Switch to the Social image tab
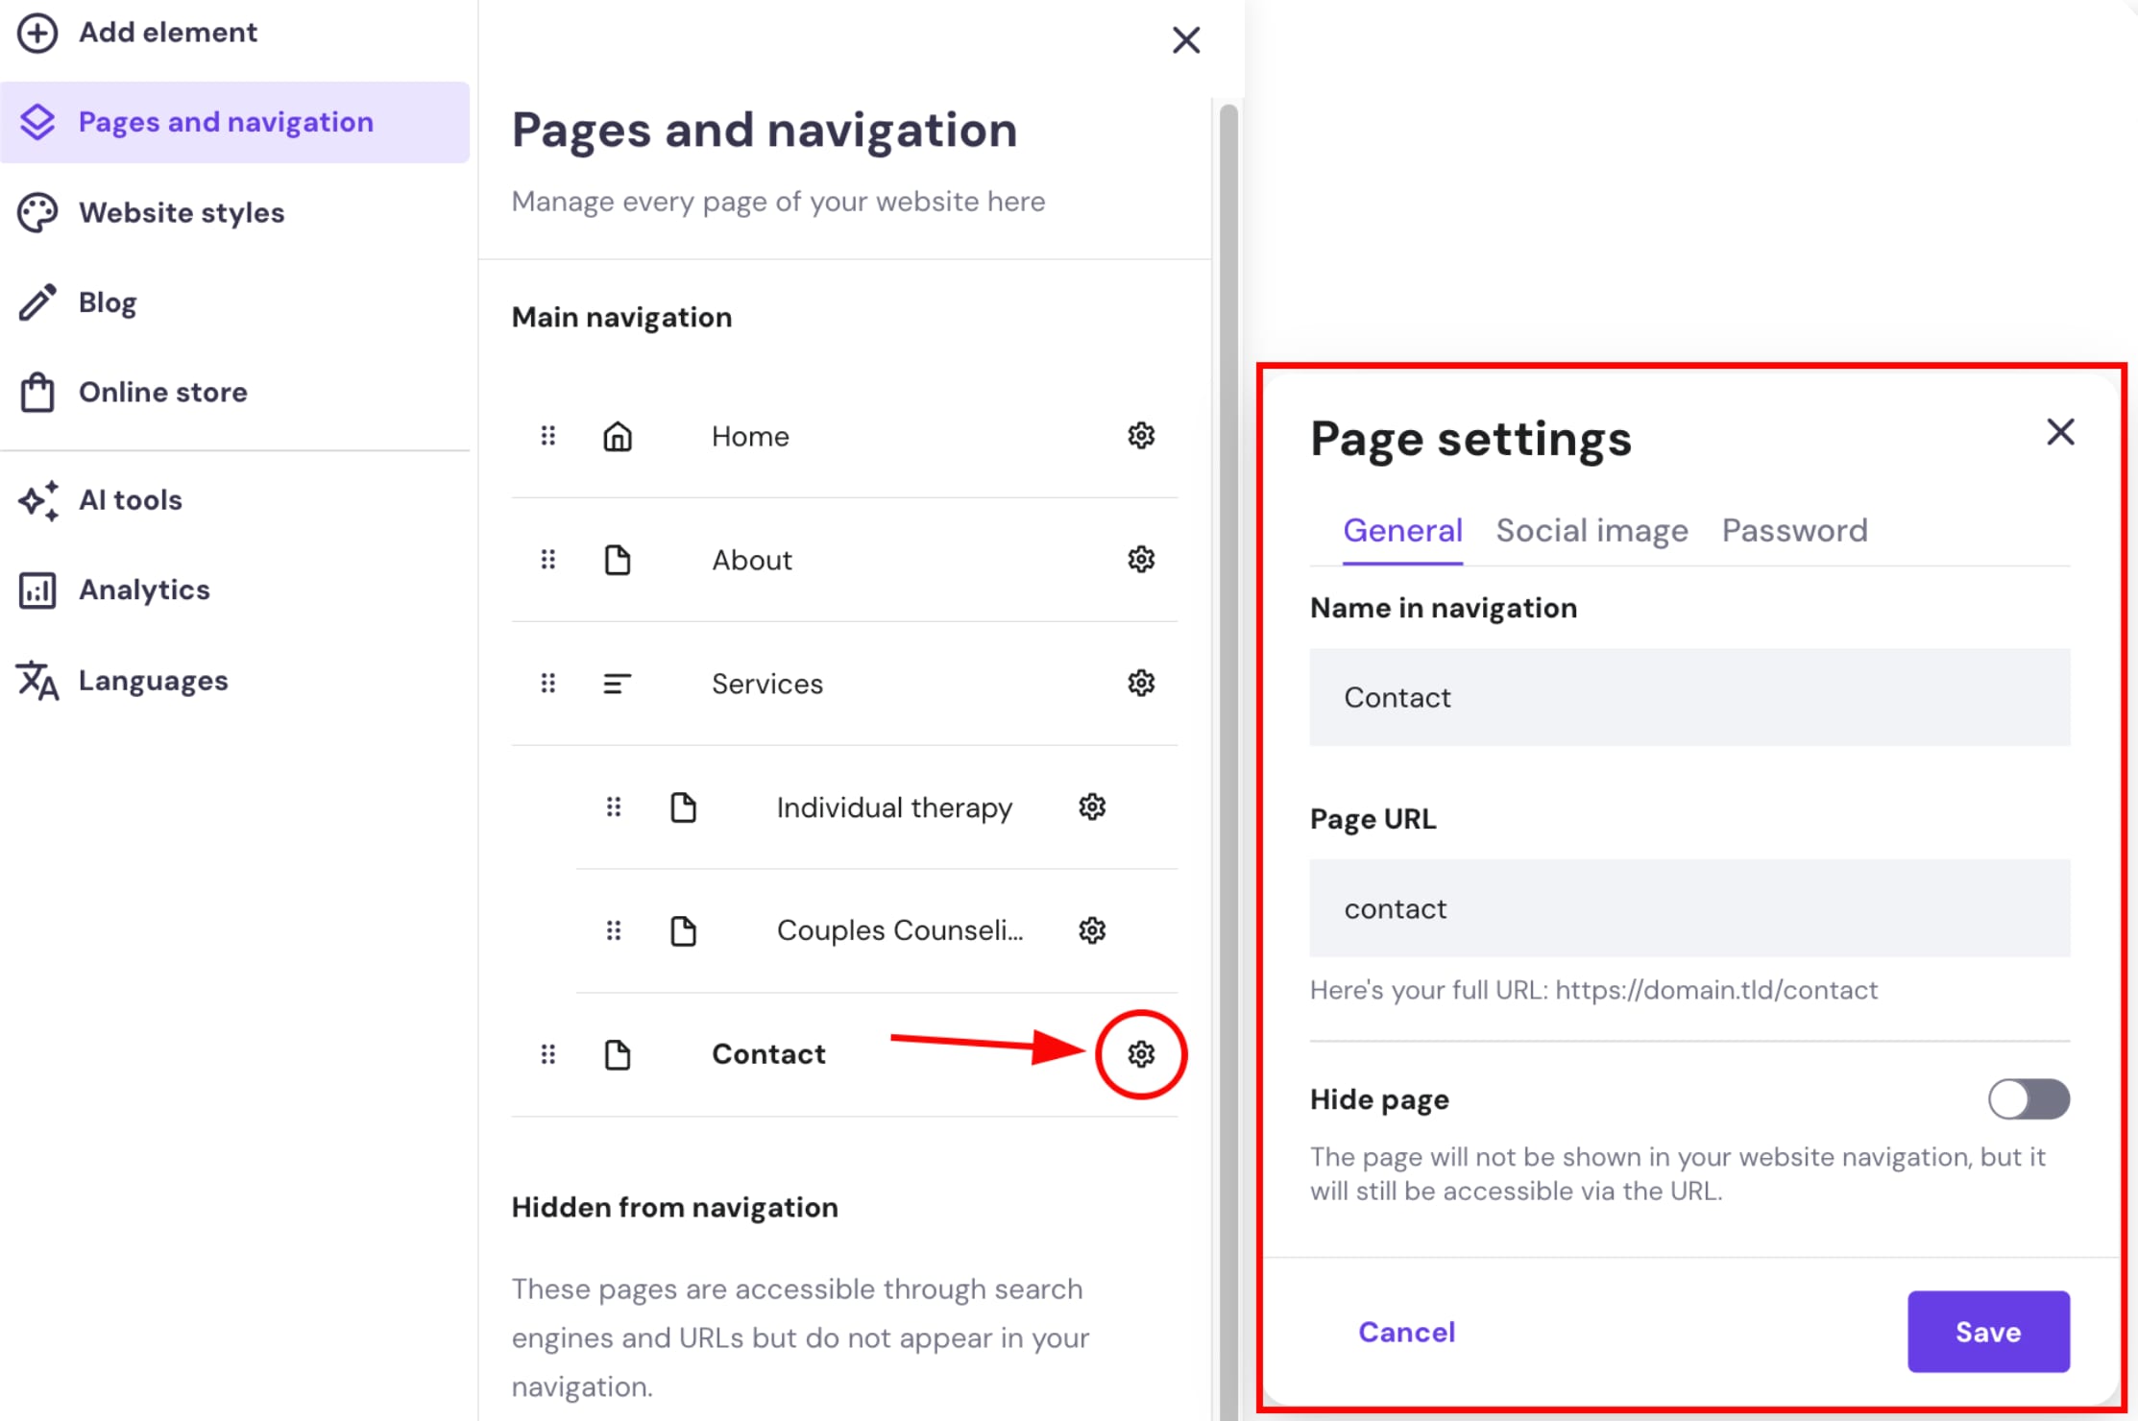Viewport: 2138px width, 1421px height. point(1591,530)
